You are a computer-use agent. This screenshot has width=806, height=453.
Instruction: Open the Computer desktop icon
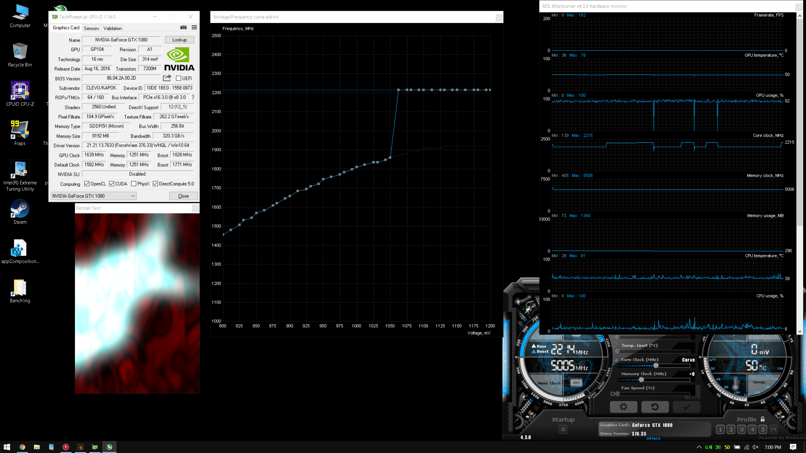pyautogui.click(x=20, y=16)
